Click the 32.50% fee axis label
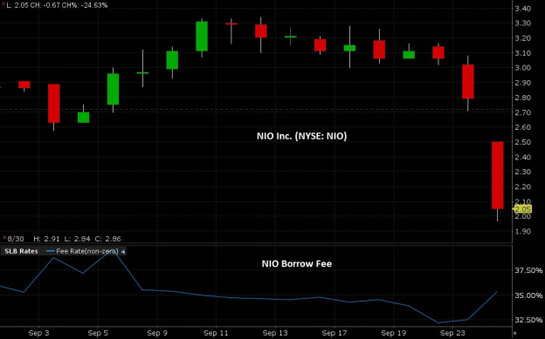The width and height of the screenshot is (545, 339). pyautogui.click(x=528, y=320)
